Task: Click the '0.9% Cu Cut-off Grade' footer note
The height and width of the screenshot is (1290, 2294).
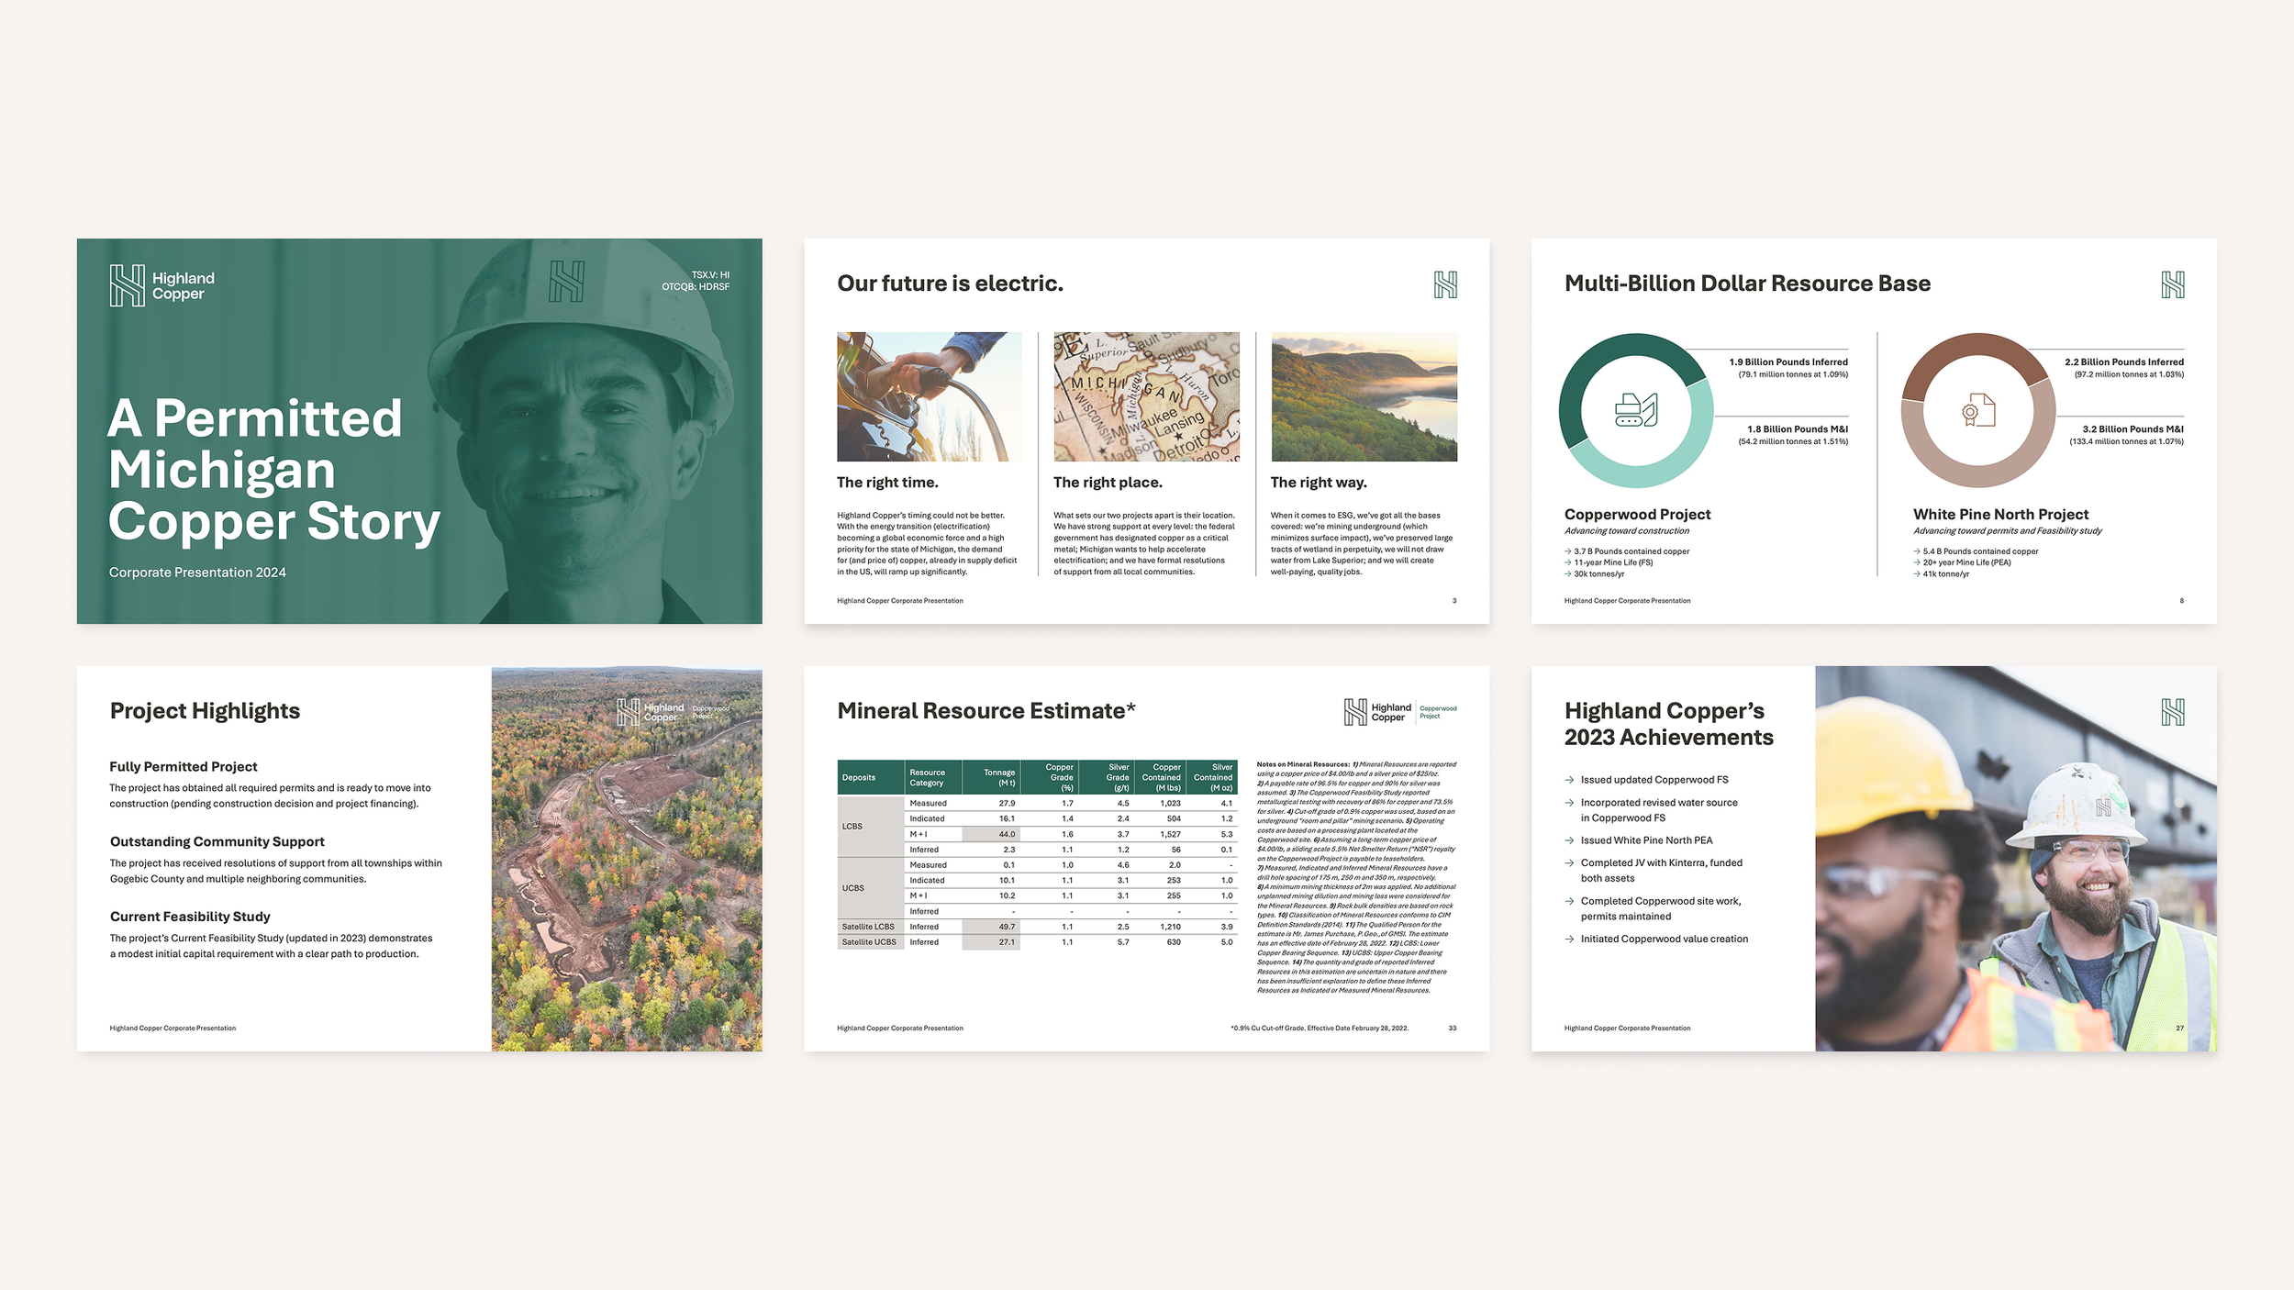Action: click(1320, 1029)
